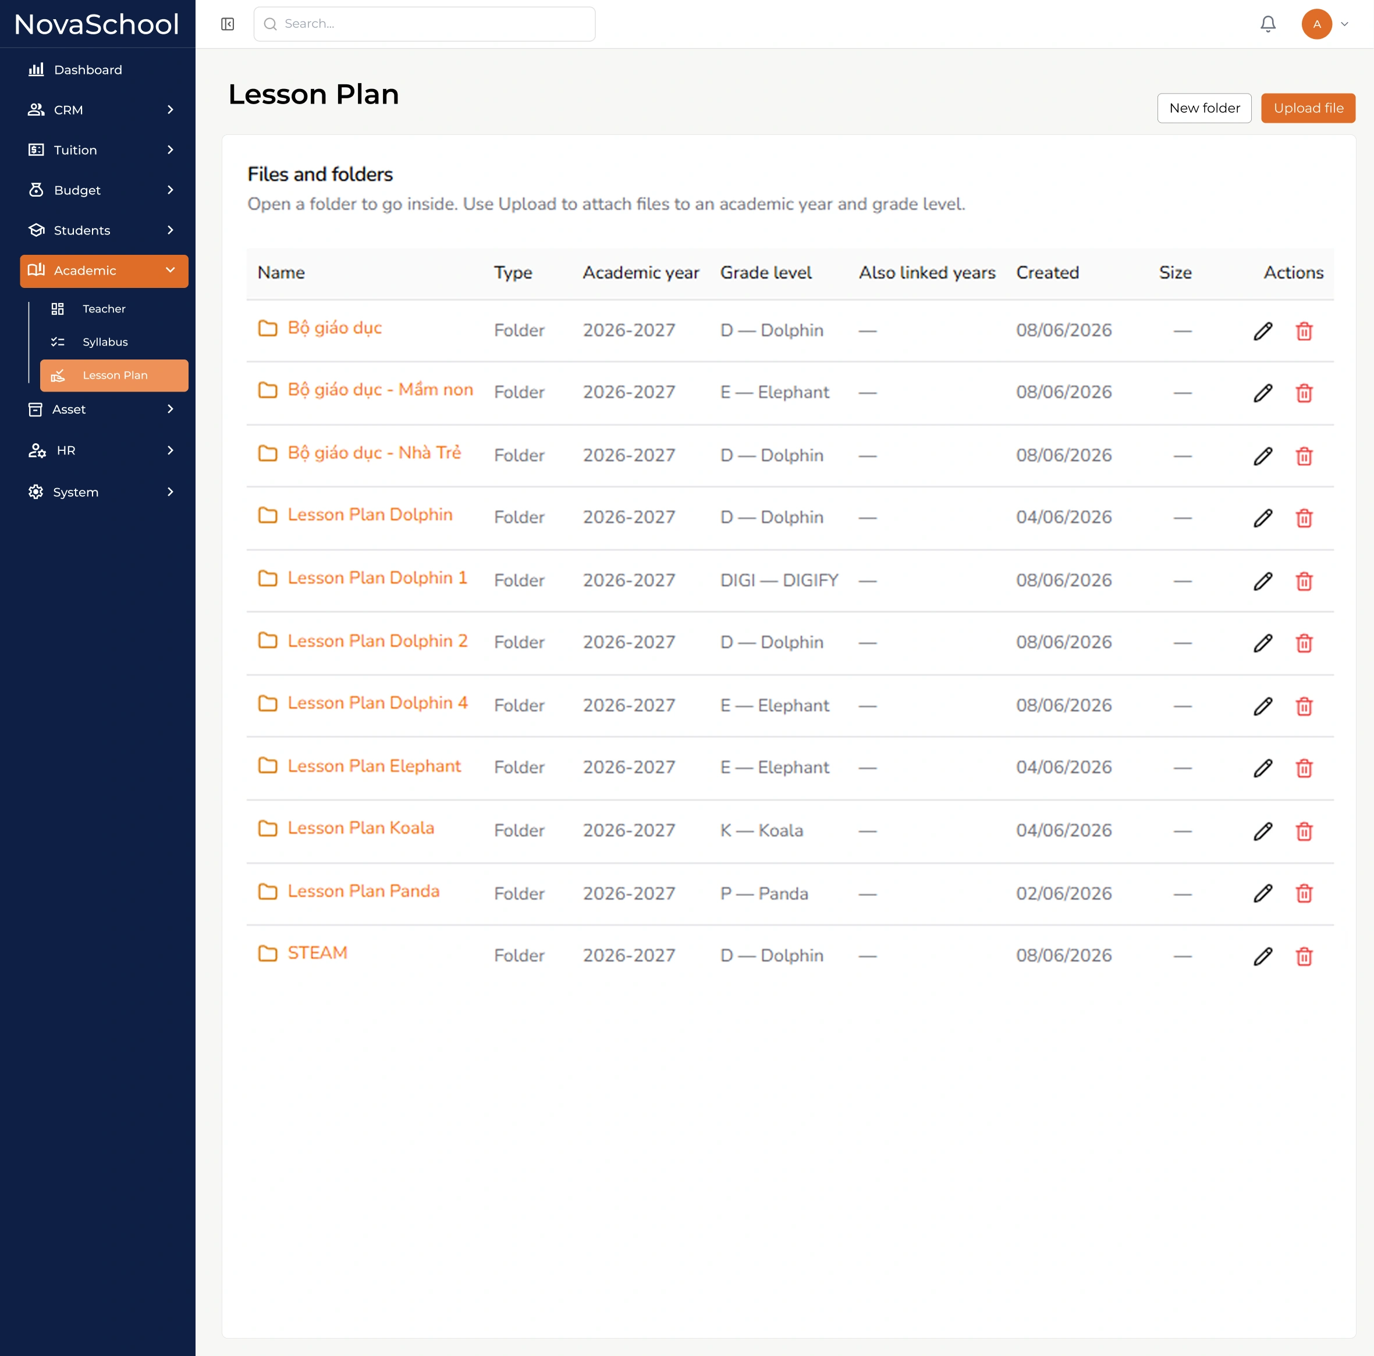Click the Students graduation cap icon

[36, 230]
